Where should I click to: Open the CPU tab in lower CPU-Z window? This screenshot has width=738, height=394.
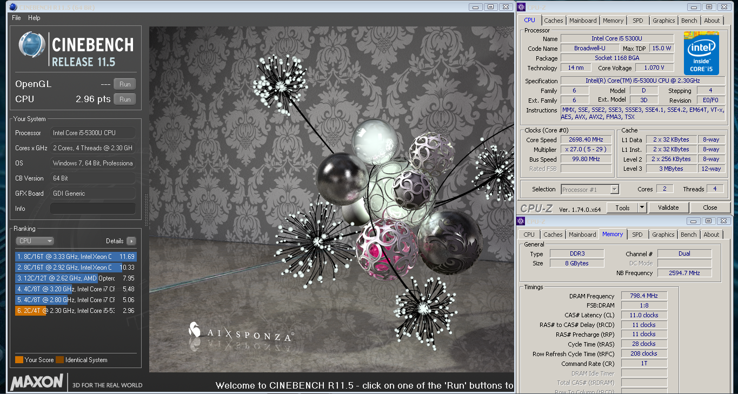click(529, 235)
